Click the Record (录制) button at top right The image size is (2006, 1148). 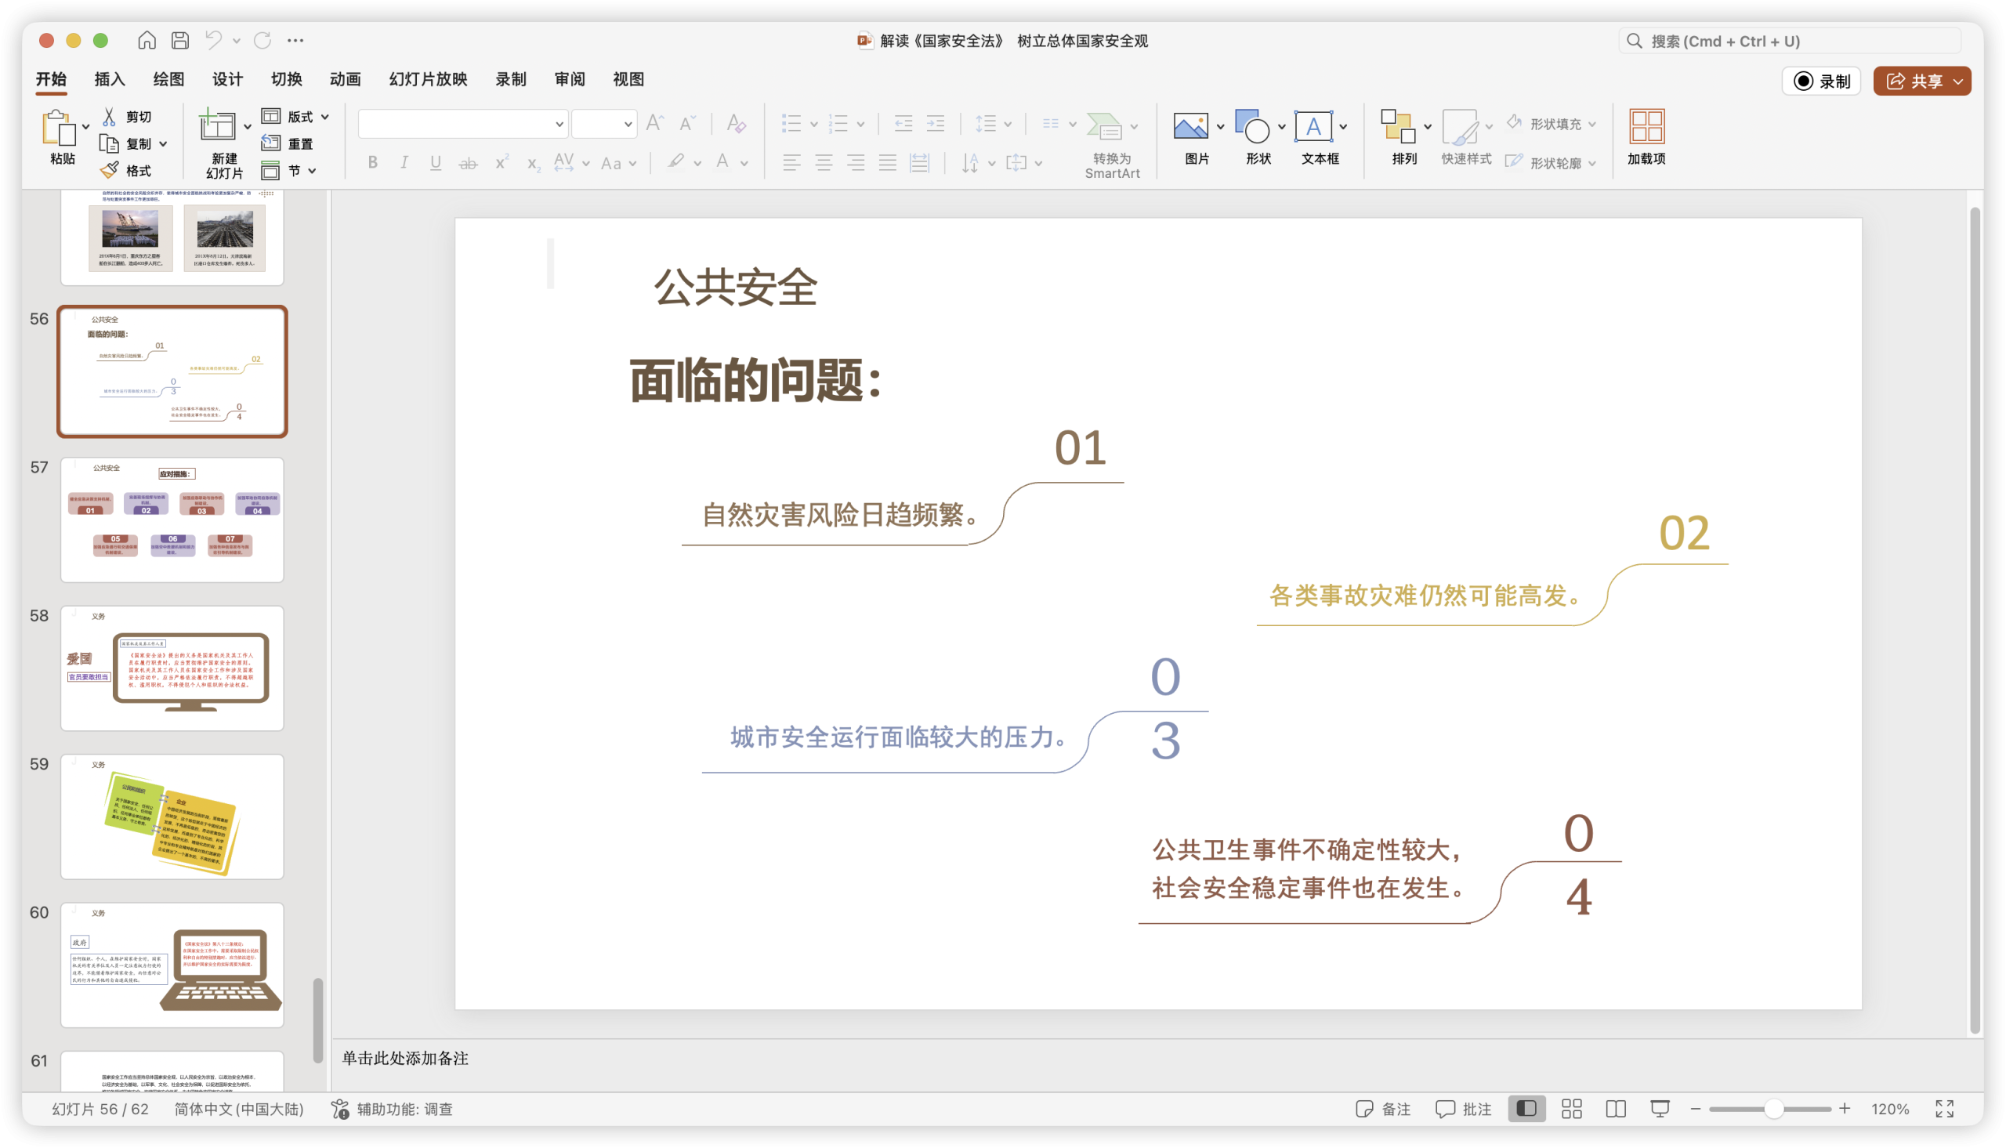coord(1821,81)
